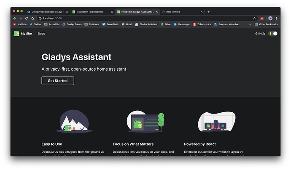
Task: Open the YouTube bookmark
Action: click(x=20, y=24)
